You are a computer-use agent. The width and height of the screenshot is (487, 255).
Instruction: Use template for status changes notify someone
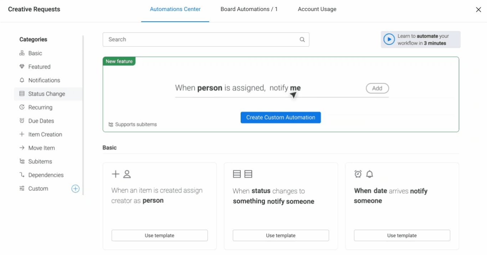(x=281, y=235)
